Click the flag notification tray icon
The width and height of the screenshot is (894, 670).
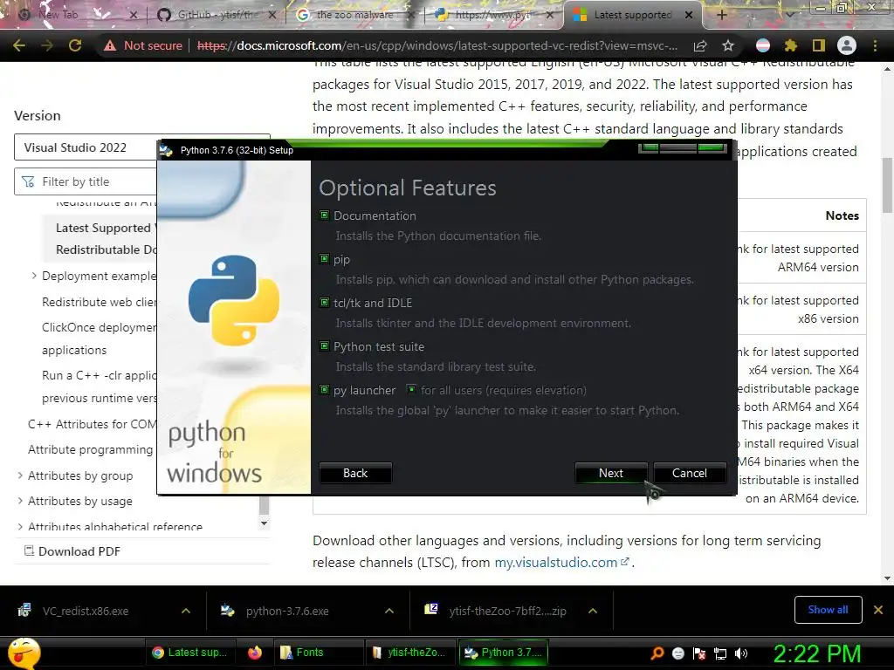(x=699, y=653)
